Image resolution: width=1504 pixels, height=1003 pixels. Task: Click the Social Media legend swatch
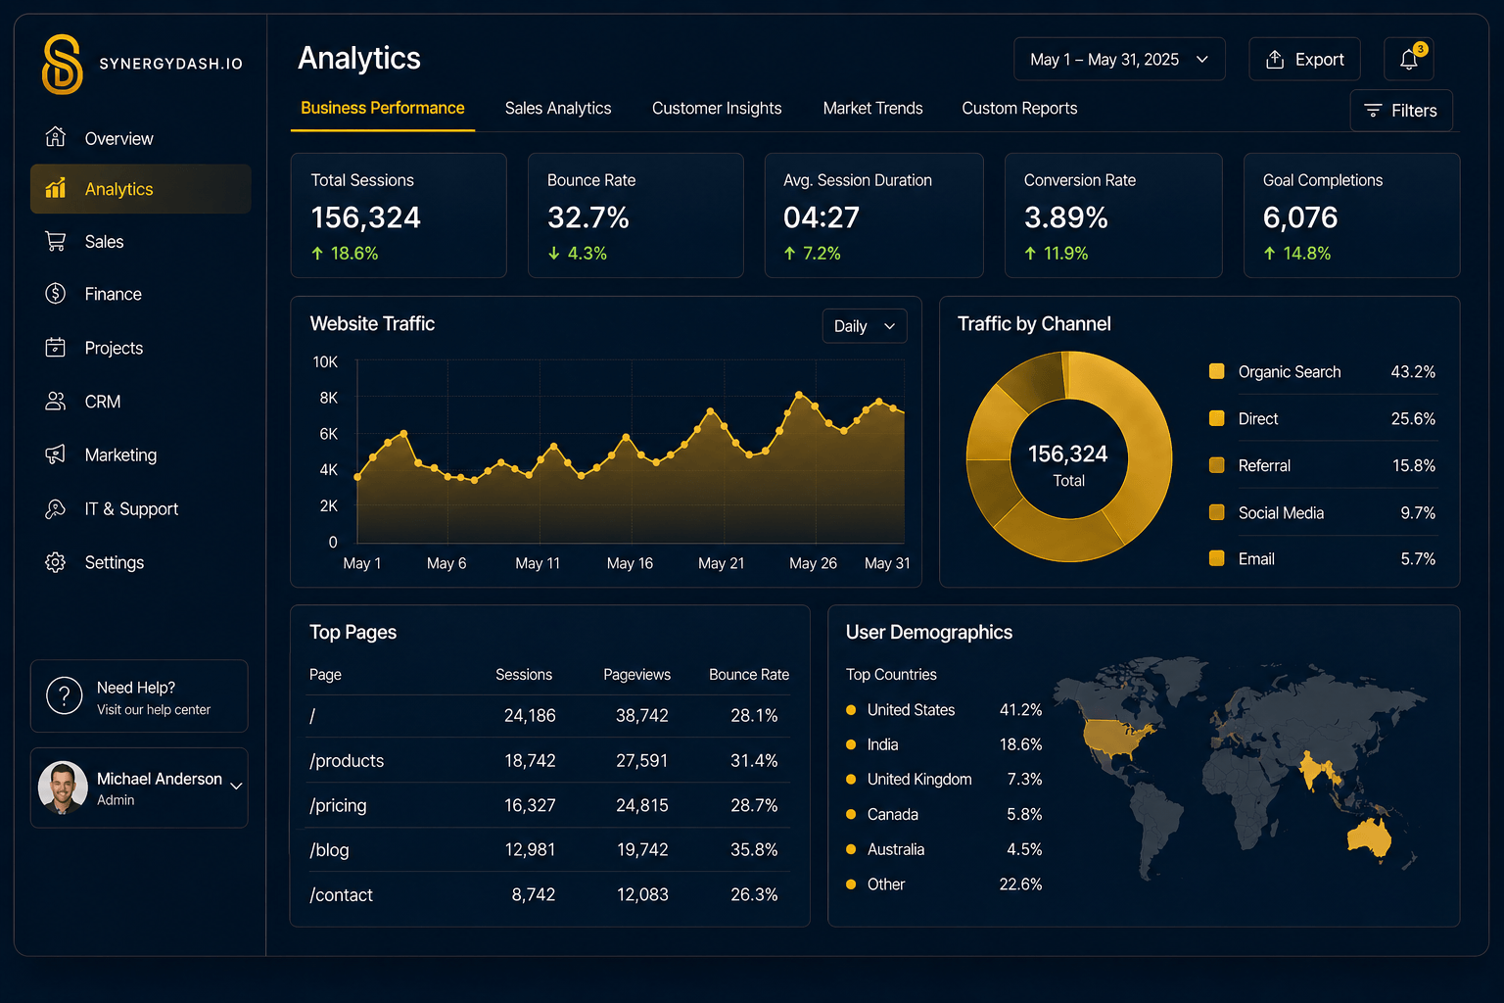(1217, 512)
